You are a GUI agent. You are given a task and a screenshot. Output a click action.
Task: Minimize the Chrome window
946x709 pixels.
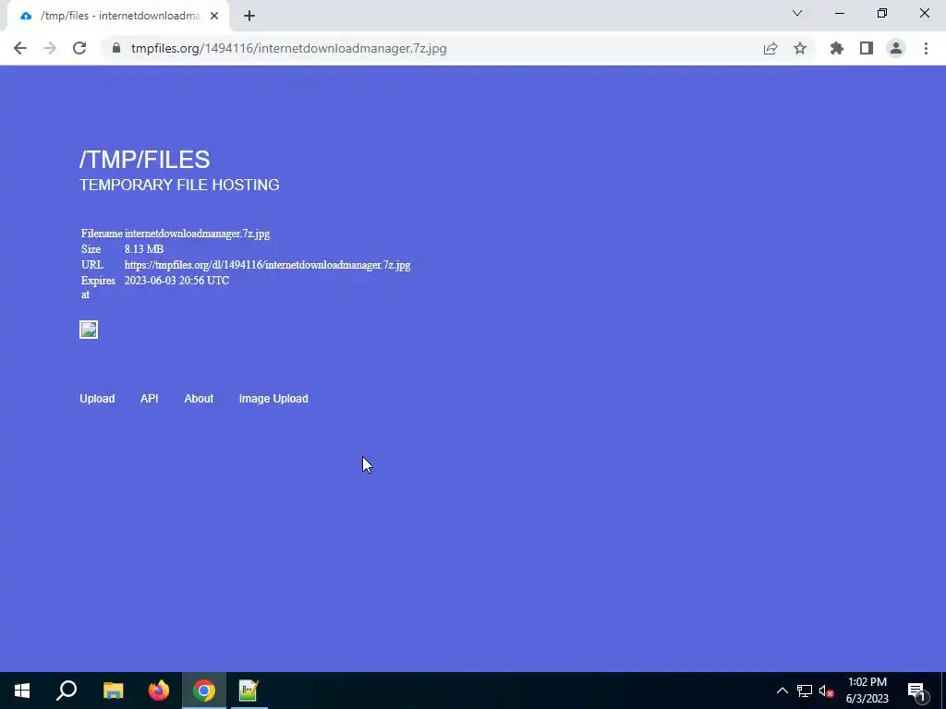point(840,13)
